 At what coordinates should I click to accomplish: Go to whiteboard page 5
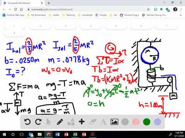point(116,26)
